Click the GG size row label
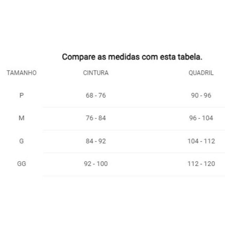This screenshot has width=225, height=225. click(x=21, y=164)
